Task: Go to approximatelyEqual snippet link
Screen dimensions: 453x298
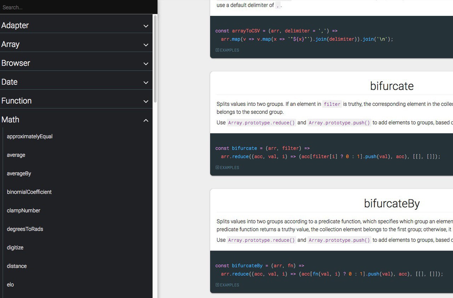Action: (30, 137)
